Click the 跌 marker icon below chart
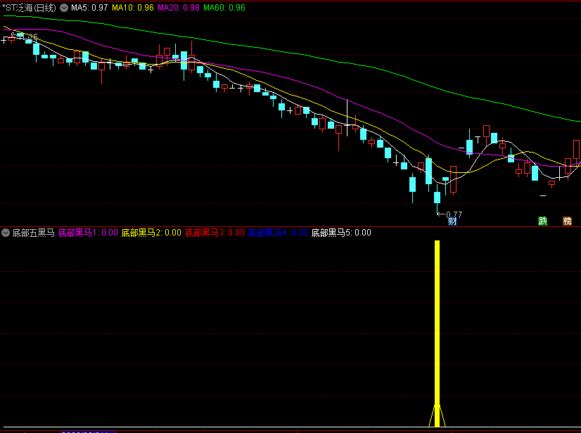 pyautogui.click(x=543, y=221)
